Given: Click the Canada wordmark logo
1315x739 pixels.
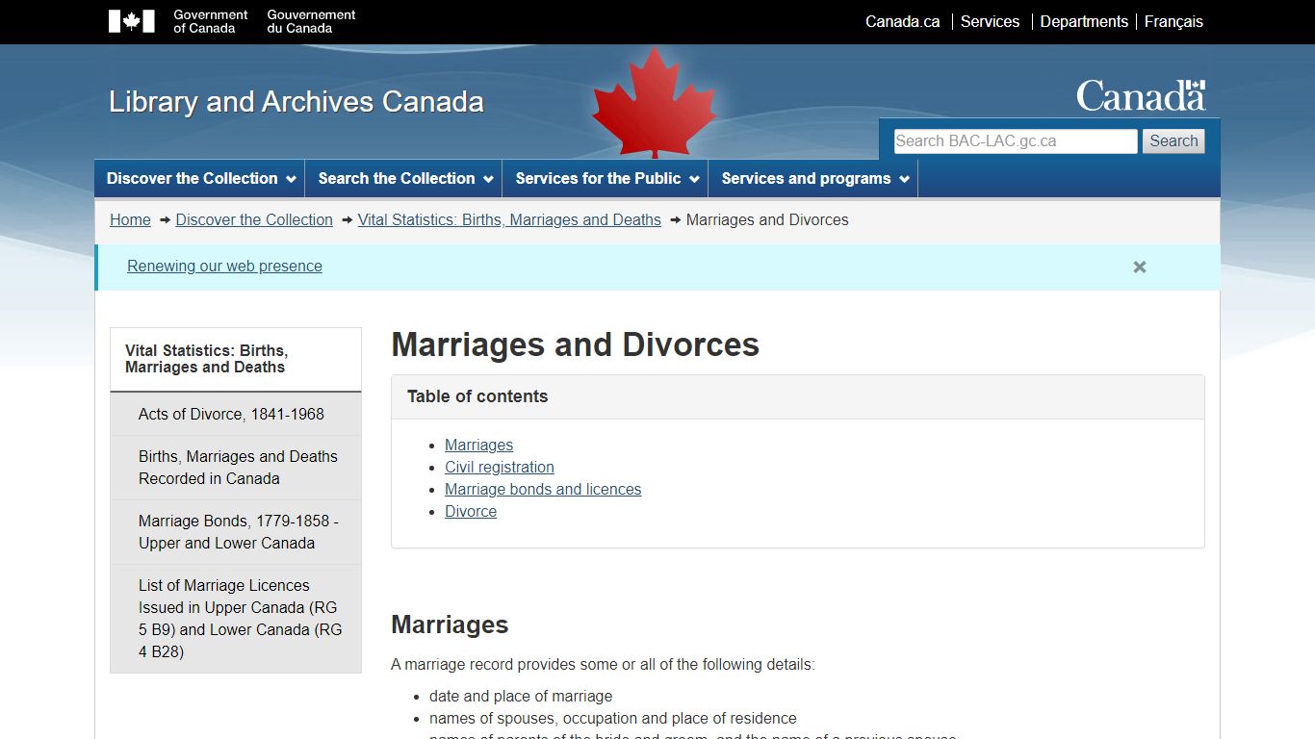Looking at the screenshot, I should point(1141,96).
